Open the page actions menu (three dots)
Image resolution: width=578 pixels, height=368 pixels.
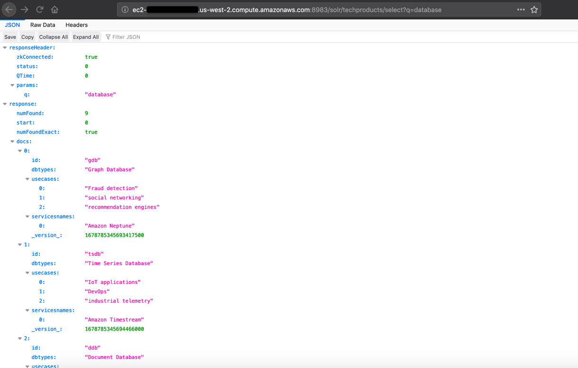click(521, 9)
